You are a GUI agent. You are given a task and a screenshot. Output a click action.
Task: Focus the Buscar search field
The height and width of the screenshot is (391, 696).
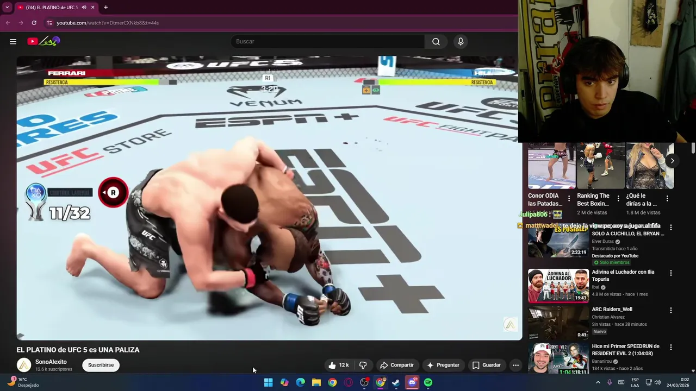(x=328, y=41)
